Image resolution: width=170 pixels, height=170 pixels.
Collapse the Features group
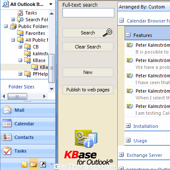pyautogui.click(x=128, y=35)
